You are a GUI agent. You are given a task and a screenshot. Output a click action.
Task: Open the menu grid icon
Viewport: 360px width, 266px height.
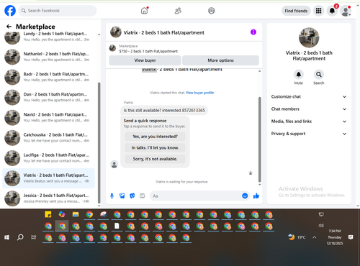point(318,11)
